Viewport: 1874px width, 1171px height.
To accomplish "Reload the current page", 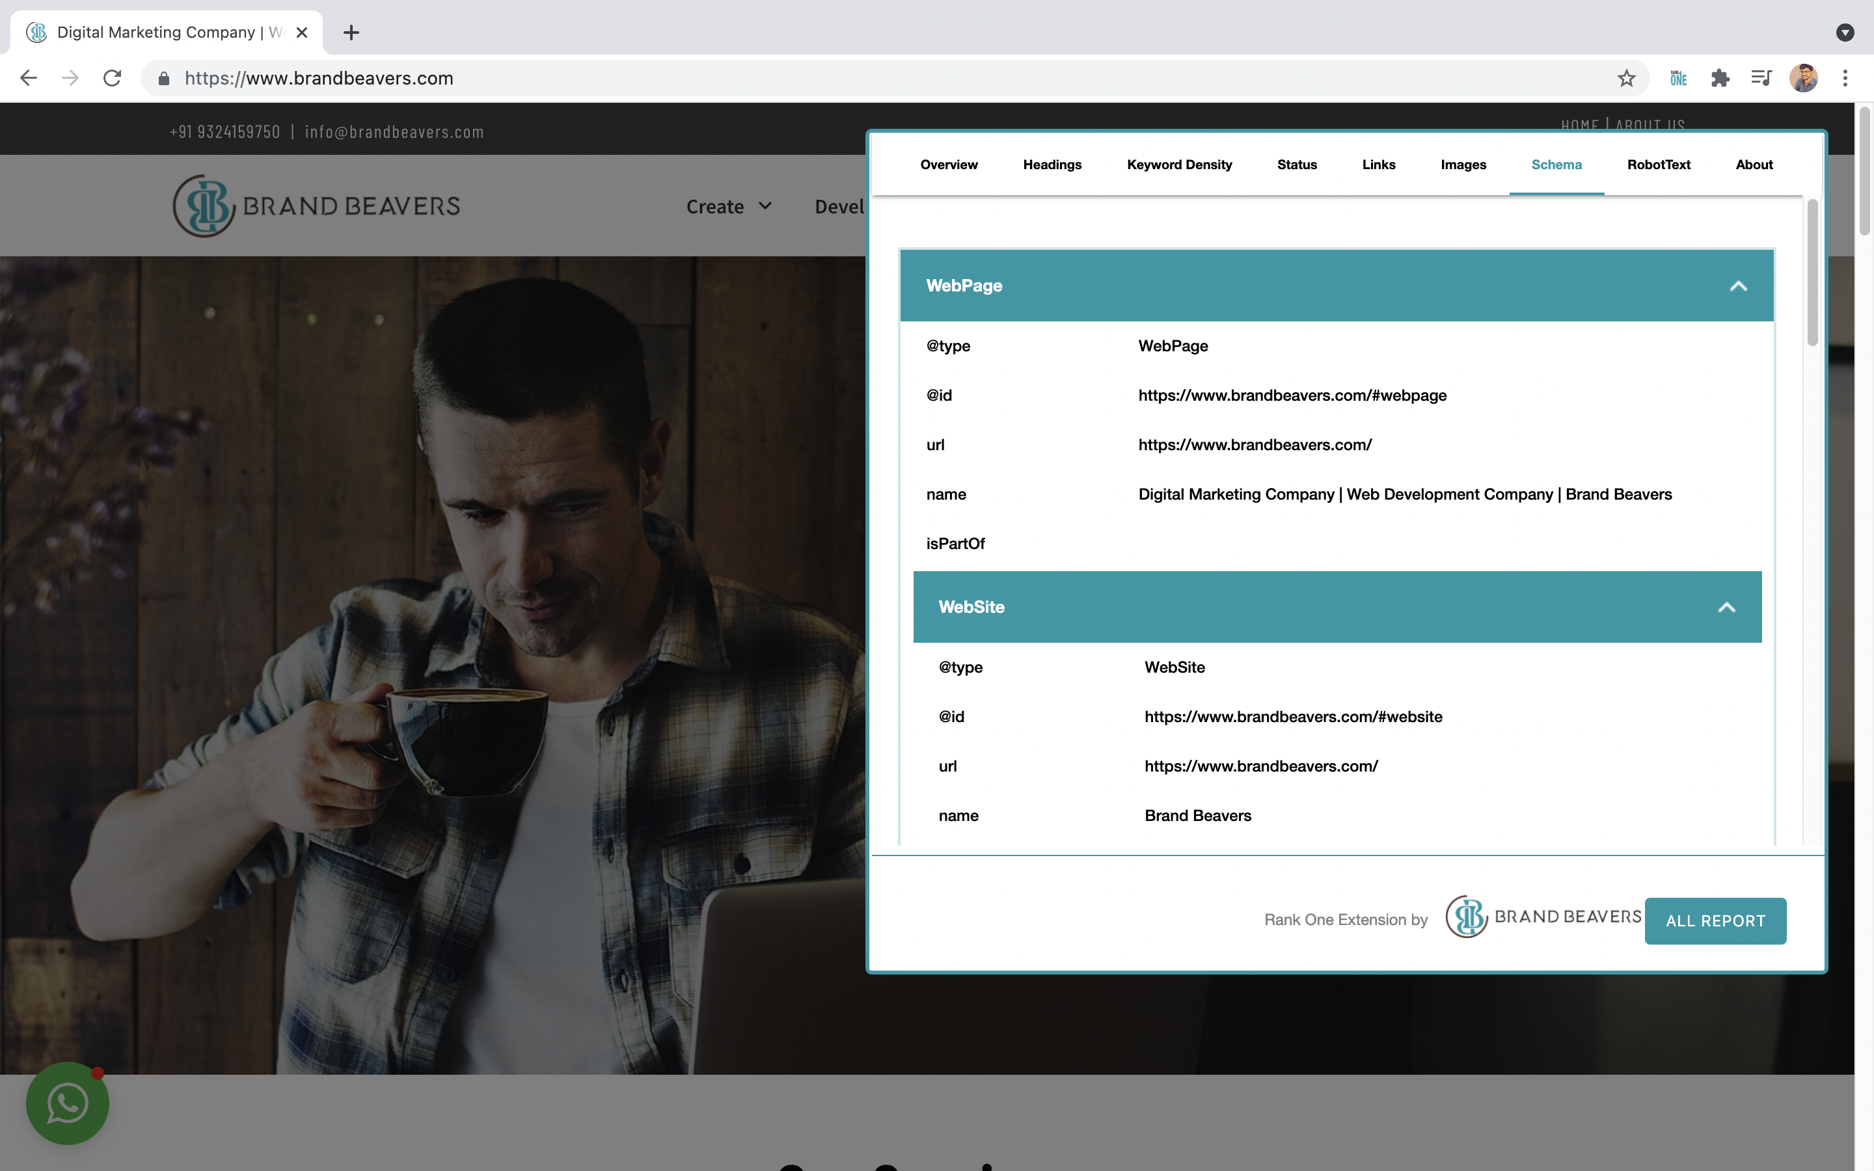I will [x=111, y=77].
